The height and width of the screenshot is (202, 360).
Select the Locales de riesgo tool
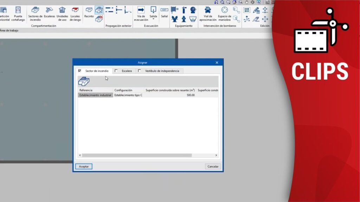click(75, 13)
